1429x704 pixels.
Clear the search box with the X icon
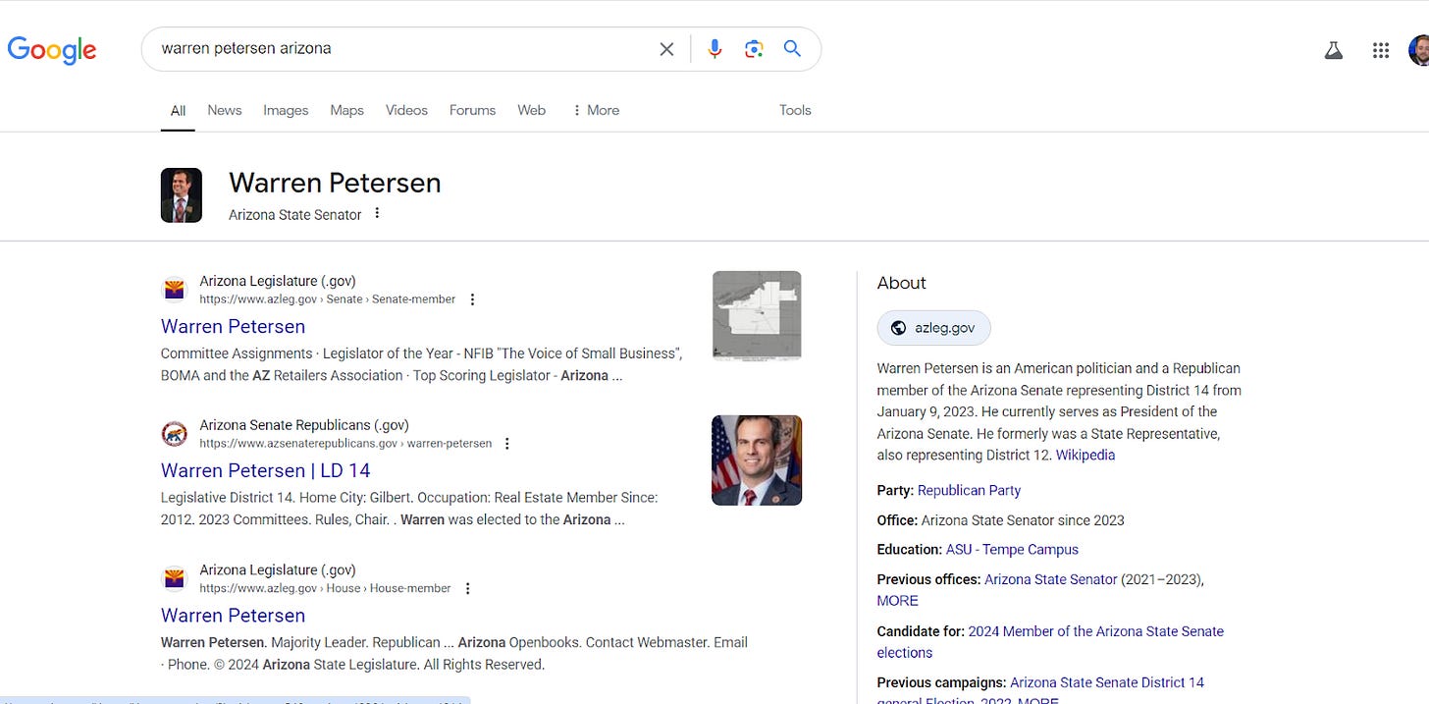pyautogui.click(x=666, y=49)
